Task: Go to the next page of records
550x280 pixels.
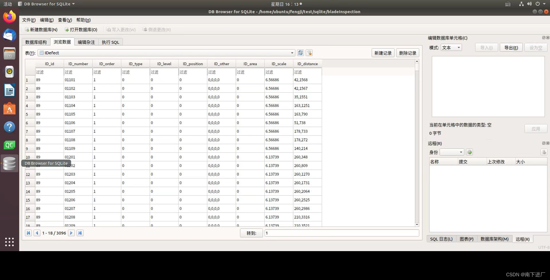Action: click(71, 233)
